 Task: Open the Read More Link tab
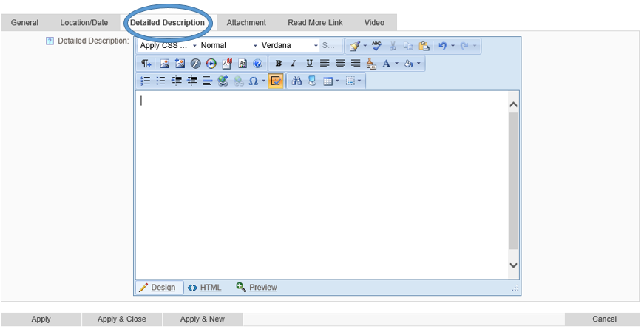click(x=315, y=23)
